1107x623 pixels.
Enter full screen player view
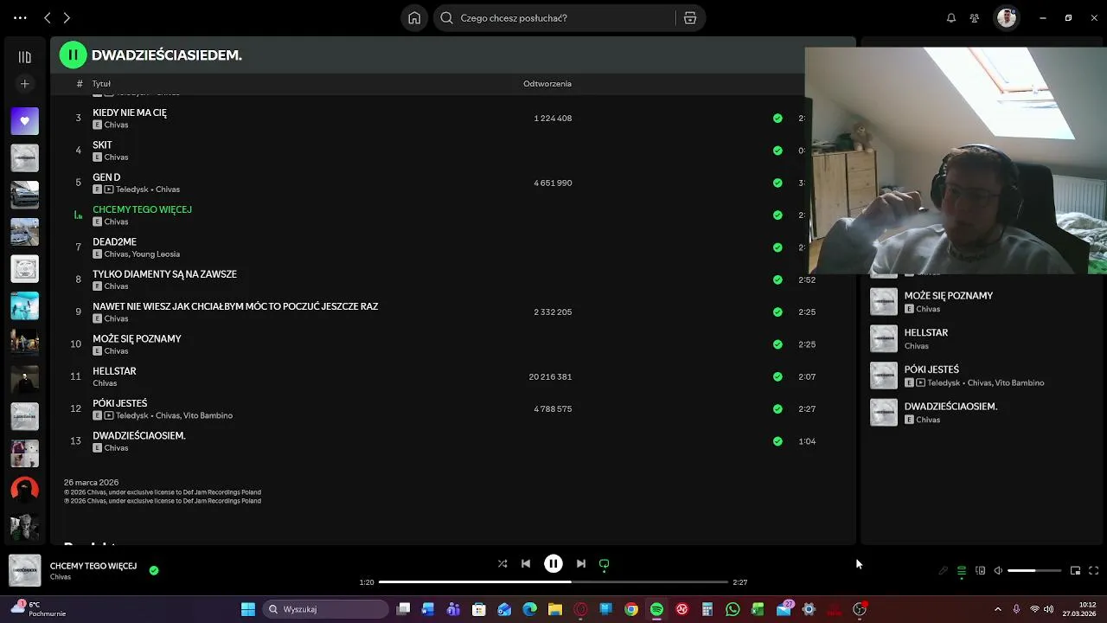pyautogui.click(x=1093, y=571)
